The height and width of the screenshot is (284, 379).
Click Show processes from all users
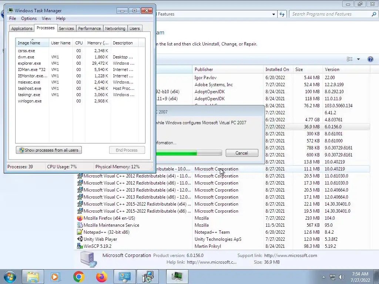pyautogui.click(x=49, y=150)
